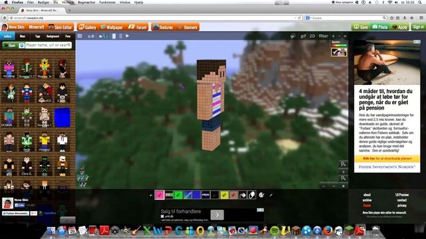Screen dimensions: 426x239
Task: Select the yellow pencil color swatch
Action: (224, 195)
